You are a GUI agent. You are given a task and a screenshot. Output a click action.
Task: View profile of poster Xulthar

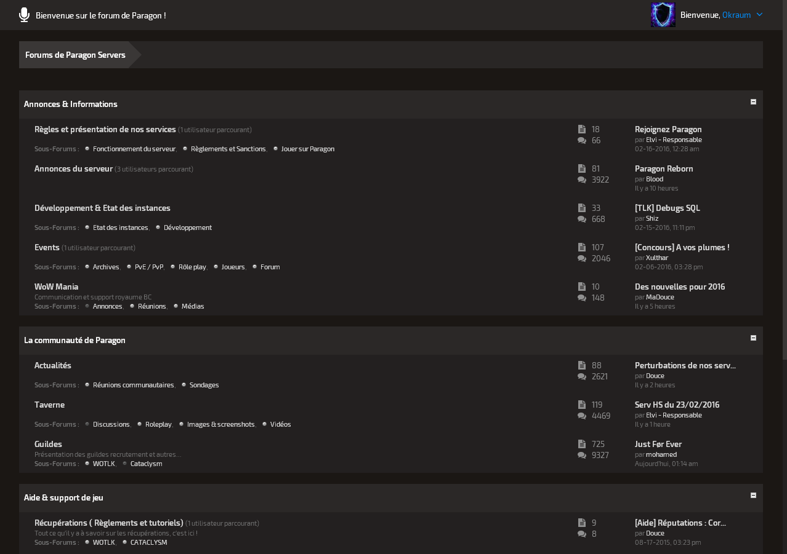[657, 258]
